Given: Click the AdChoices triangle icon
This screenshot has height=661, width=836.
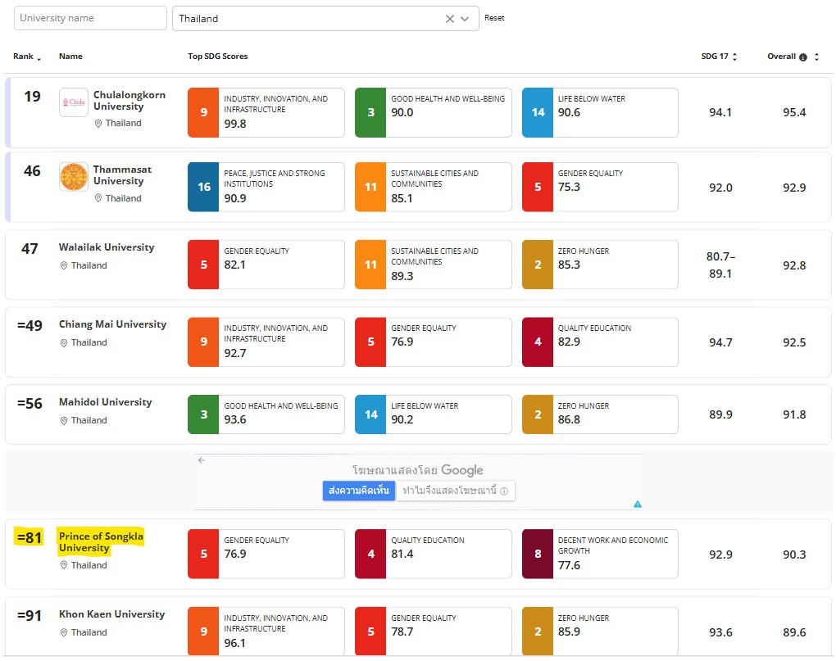Looking at the screenshot, I should click(x=637, y=504).
